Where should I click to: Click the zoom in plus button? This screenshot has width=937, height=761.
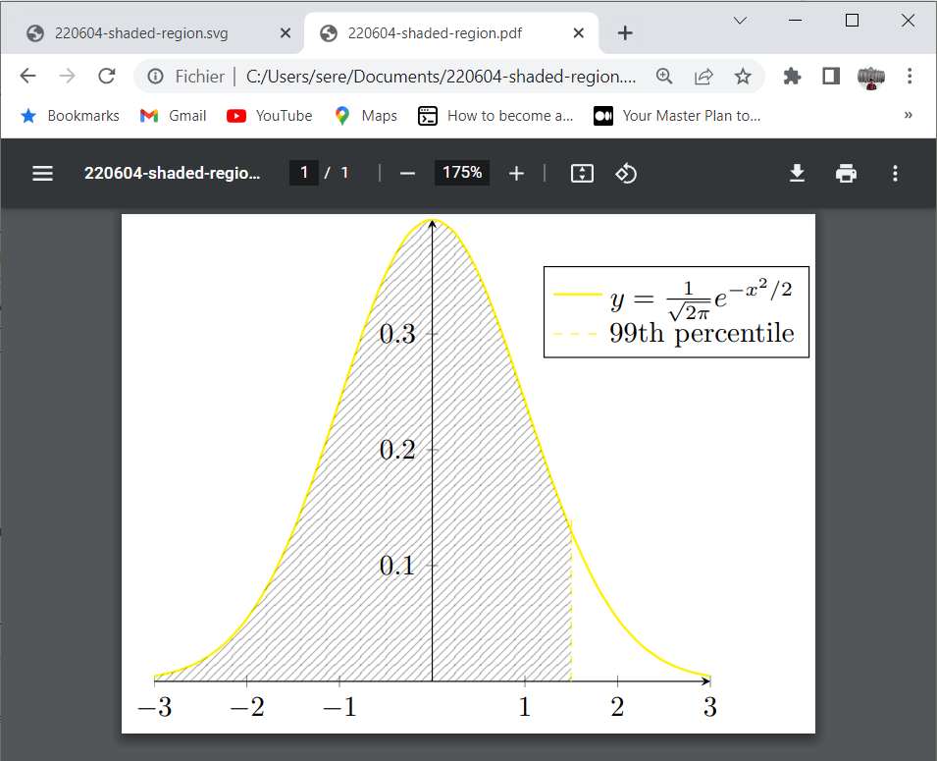(x=517, y=174)
